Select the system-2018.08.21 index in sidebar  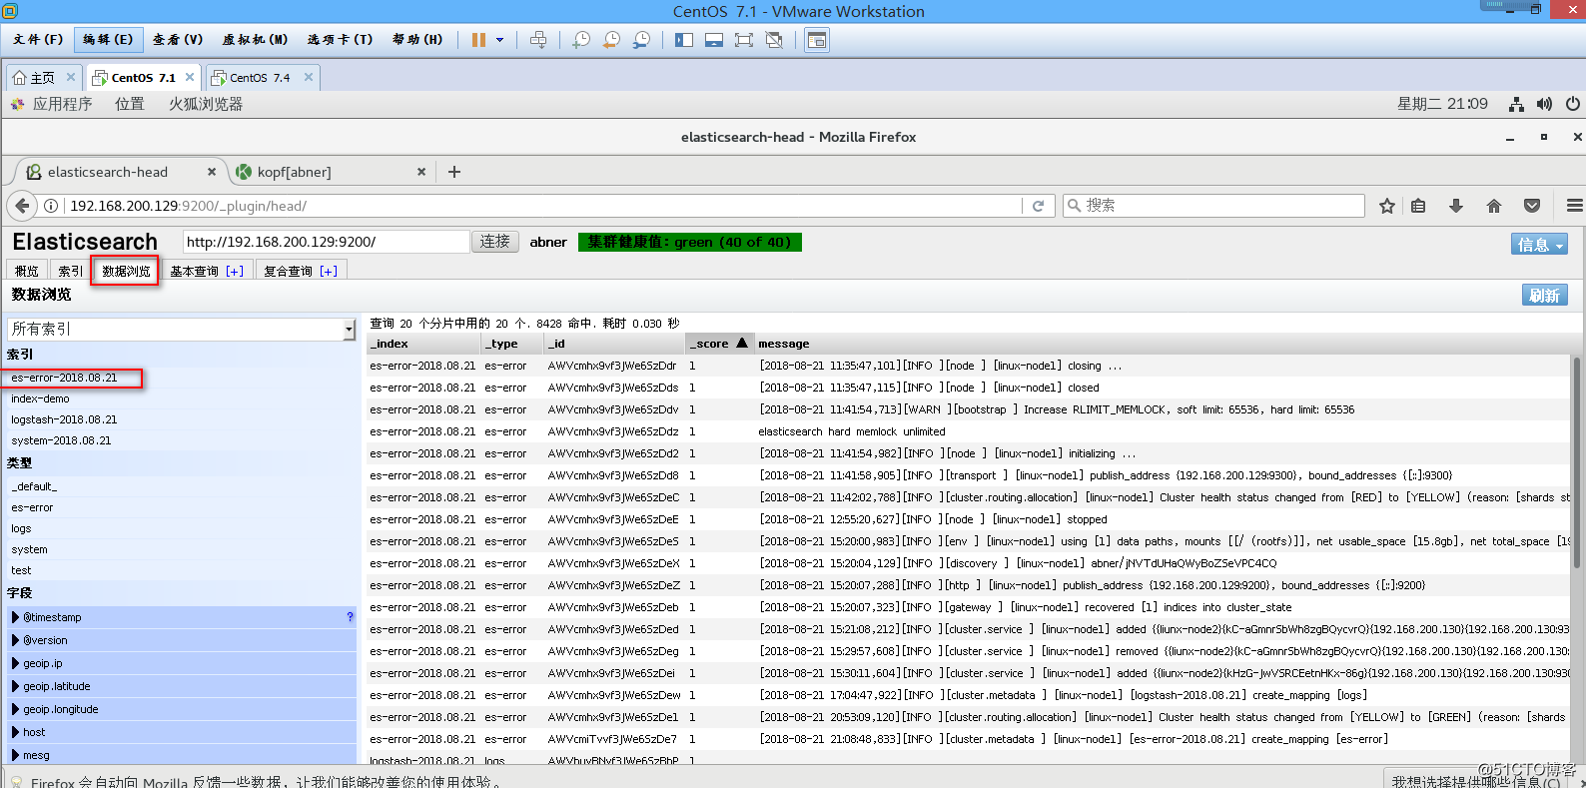pyautogui.click(x=61, y=440)
